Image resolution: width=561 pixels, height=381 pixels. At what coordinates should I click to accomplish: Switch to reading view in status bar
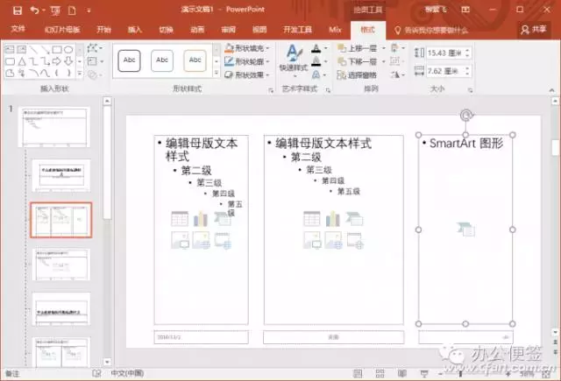tap(401, 373)
